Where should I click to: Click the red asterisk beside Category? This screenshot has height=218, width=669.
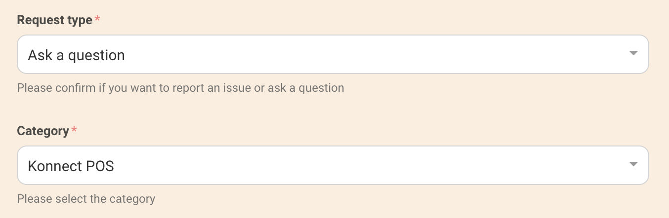[74, 131]
